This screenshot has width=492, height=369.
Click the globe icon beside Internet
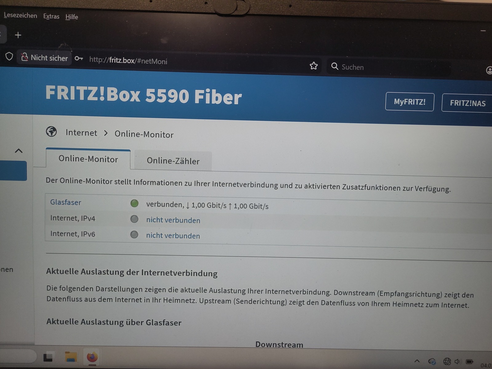(51, 132)
